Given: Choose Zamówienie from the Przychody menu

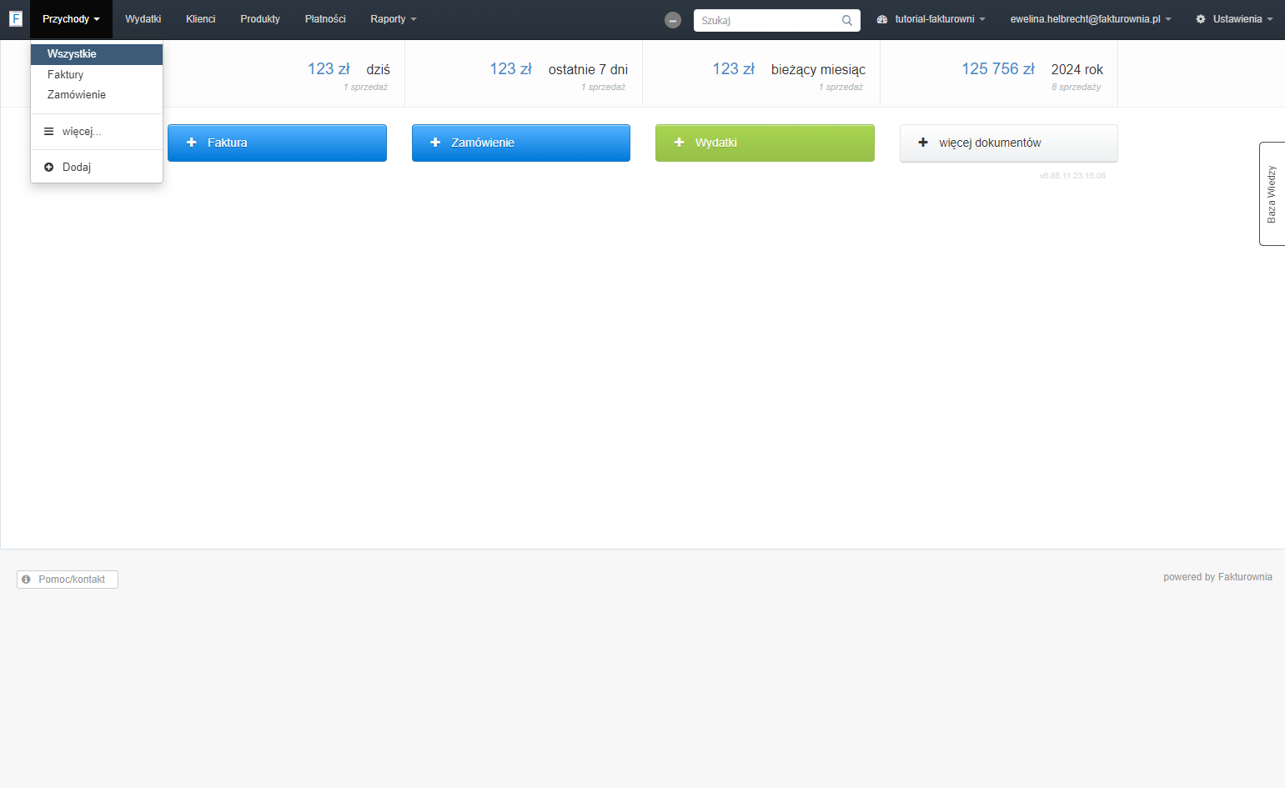Looking at the screenshot, I should point(97,95).
